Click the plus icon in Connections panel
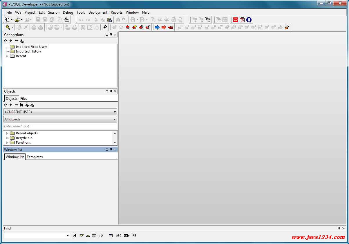 11,41
